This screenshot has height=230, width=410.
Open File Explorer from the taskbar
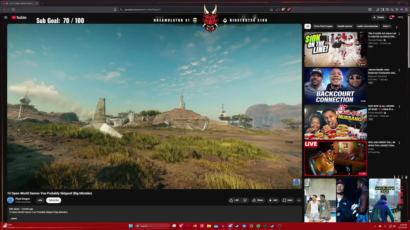pyautogui.click(x=209, y=226)
